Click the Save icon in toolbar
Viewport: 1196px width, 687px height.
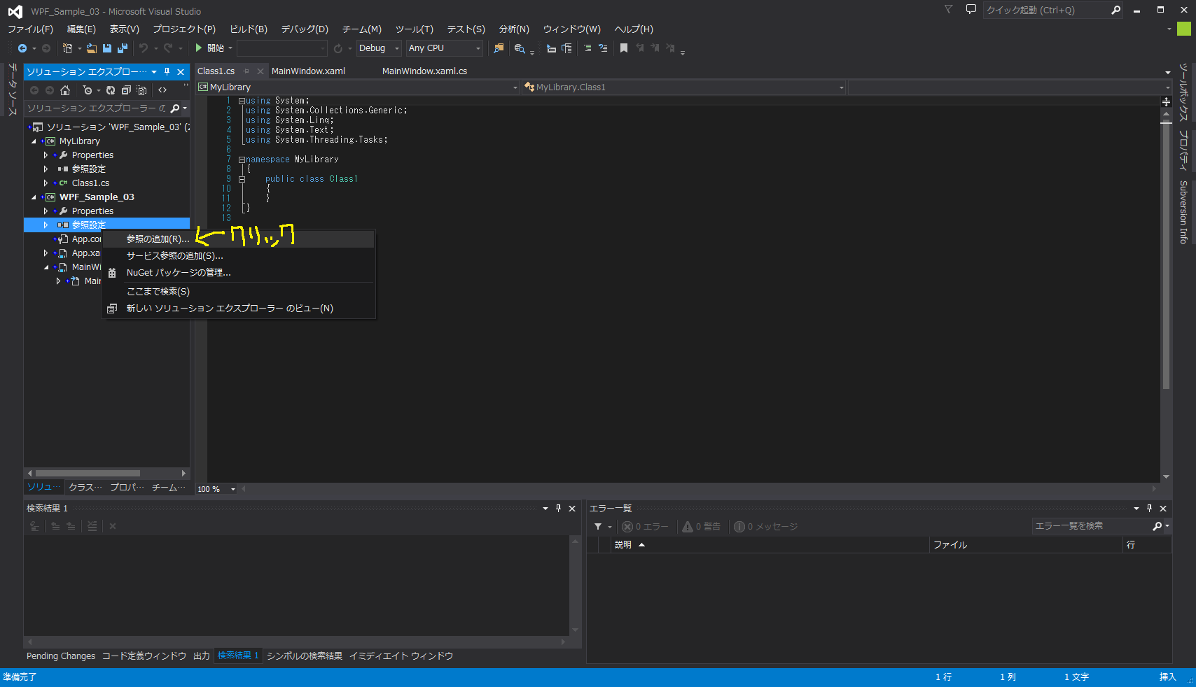tap(107, 48)
